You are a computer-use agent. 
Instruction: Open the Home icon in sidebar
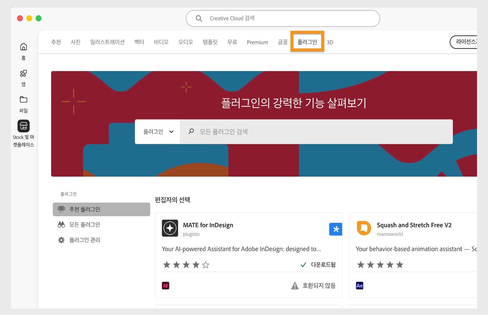[23, 47]
